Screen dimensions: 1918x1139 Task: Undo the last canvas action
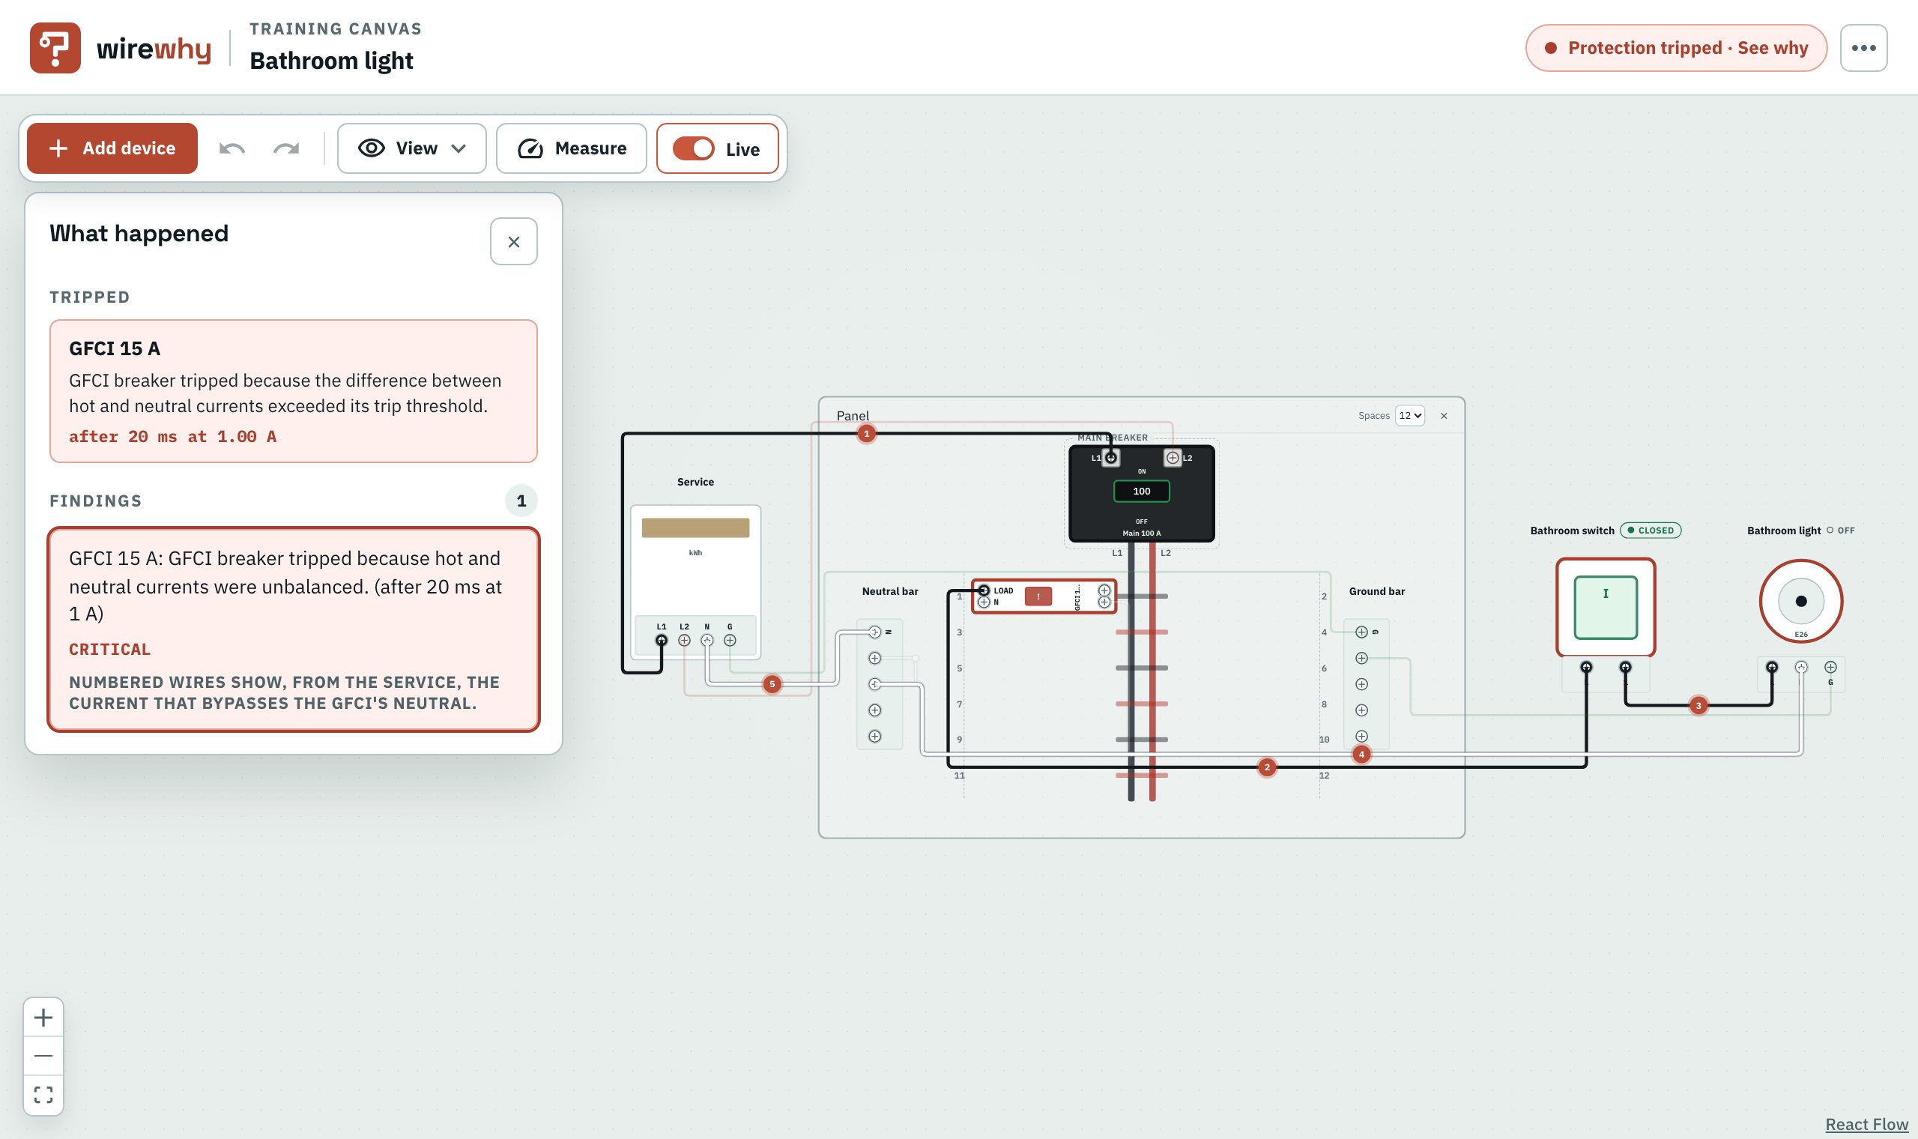(232, 148)
